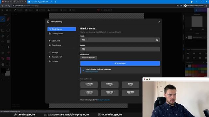Select the Blank Canvas tab
Image resolution: width=209 pixels, height=117 pixels.
click(62, 29)
